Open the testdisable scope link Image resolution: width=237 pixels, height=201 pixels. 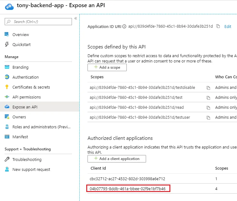[x=142, y=88]
